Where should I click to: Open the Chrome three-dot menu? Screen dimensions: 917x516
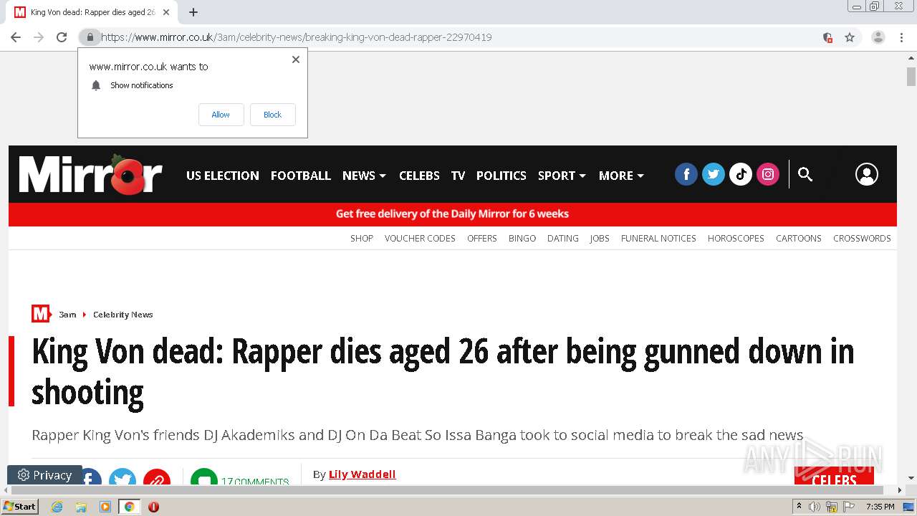[x=901, y=37]
